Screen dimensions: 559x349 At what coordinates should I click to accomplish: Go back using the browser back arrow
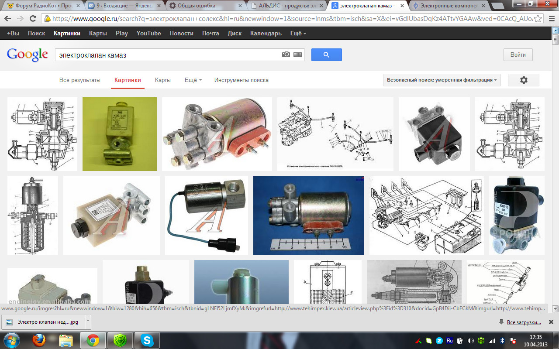pyautogui.click(x=7, y=19)
